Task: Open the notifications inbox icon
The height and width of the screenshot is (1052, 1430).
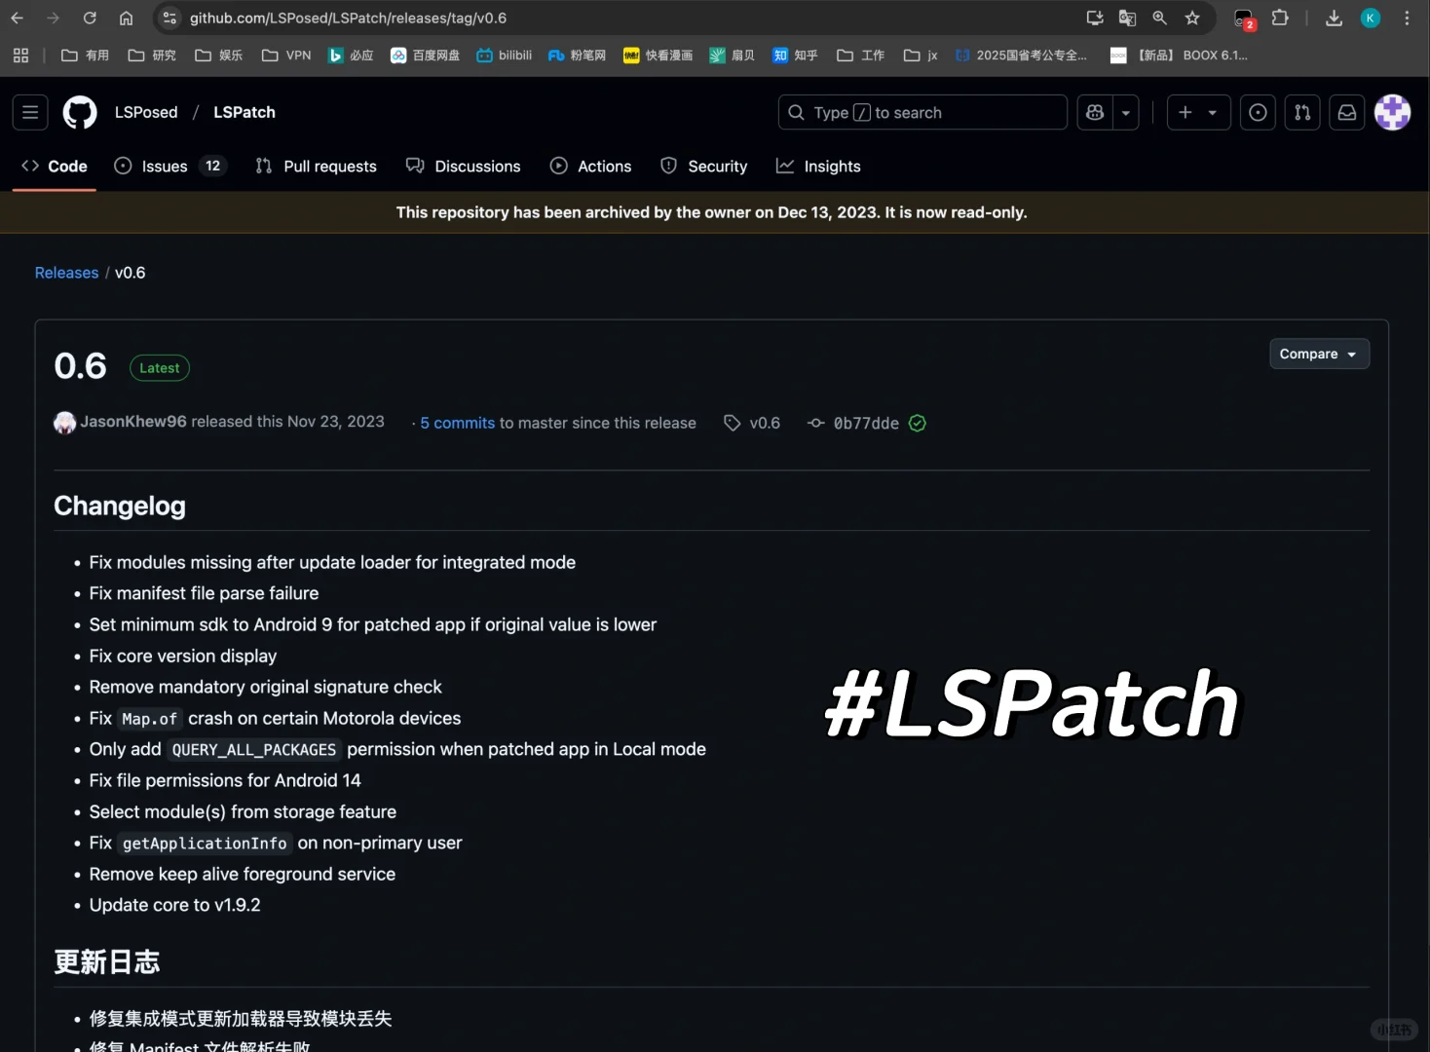Action: 1347,112
